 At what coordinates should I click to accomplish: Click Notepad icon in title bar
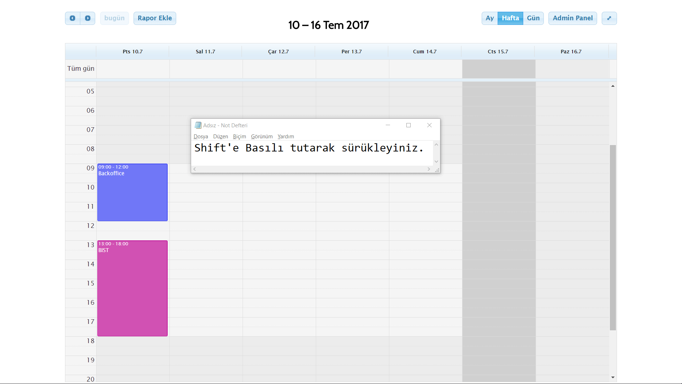[x=198, y=125]
